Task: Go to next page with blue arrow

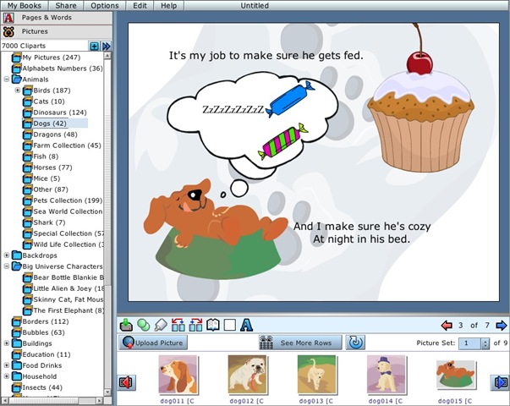Action: 502,325
